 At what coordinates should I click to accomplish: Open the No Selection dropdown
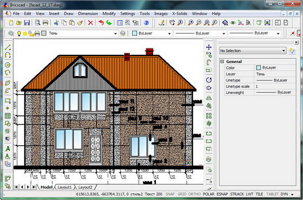click(253, 51)
